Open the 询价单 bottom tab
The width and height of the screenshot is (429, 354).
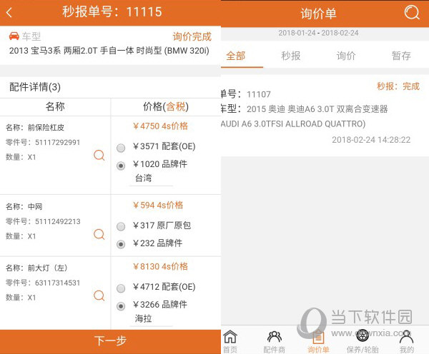point(318,341)
